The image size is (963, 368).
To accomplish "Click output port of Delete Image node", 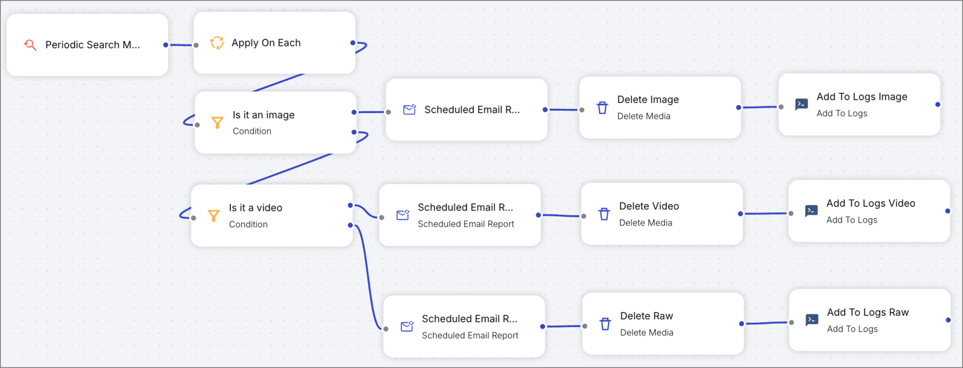I will (739, 108).
